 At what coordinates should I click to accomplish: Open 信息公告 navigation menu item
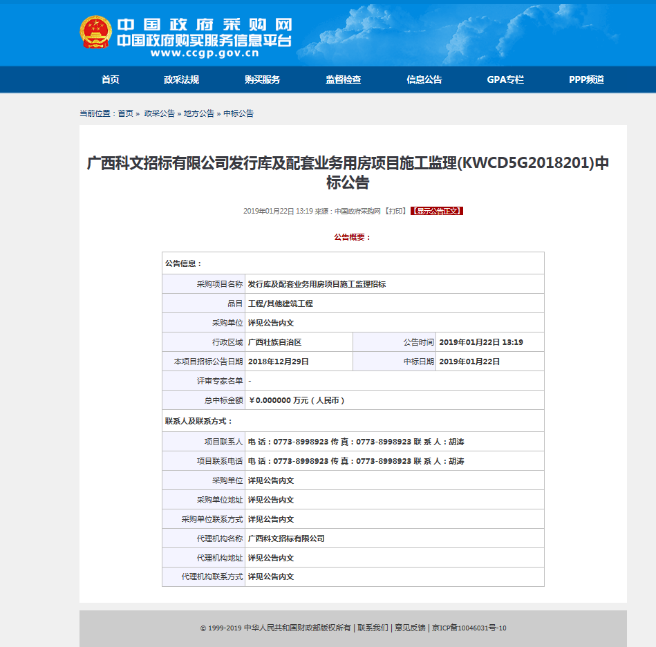424,79
